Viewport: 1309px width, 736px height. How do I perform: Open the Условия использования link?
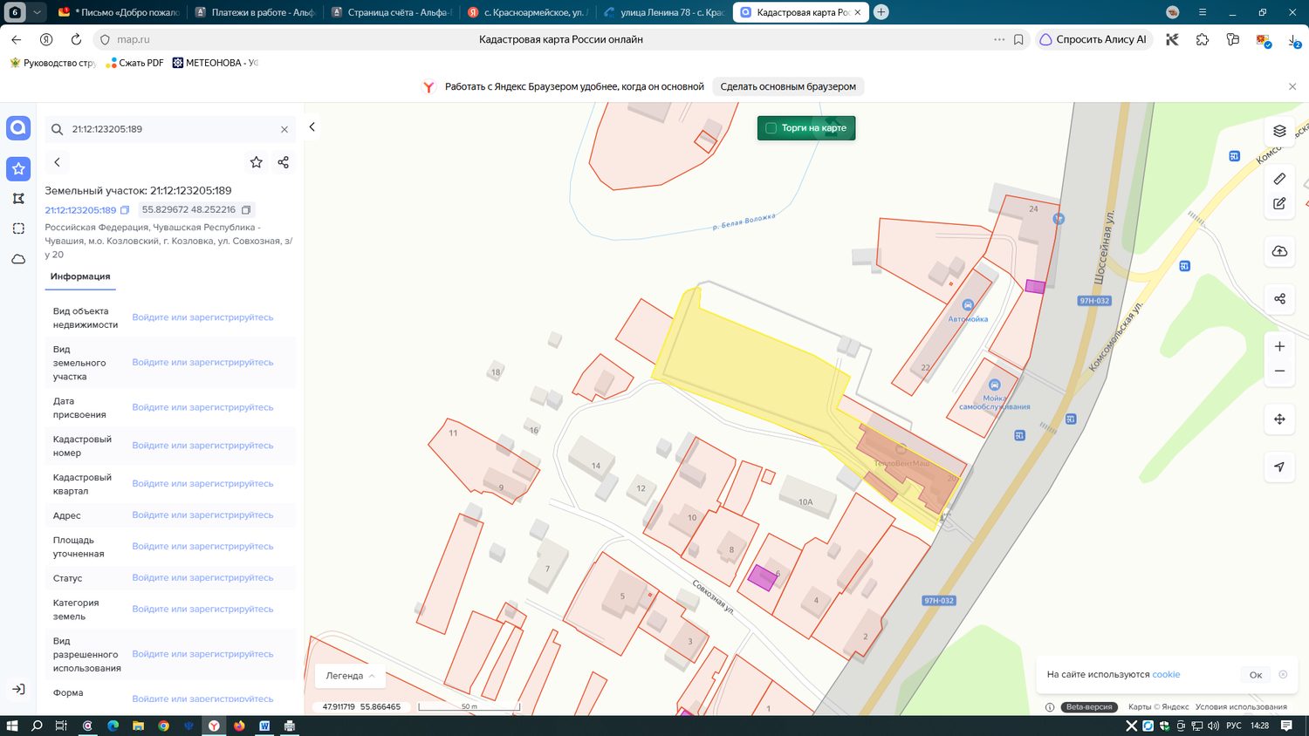tap(1241, 707)
